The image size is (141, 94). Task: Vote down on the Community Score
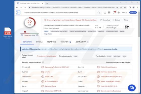(22, 35)
